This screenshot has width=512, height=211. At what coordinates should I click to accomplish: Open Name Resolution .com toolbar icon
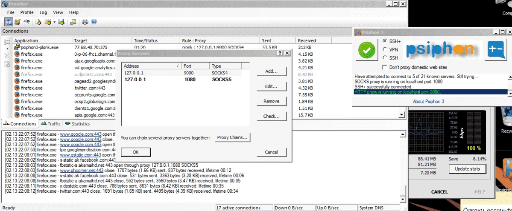pos(27,22)
